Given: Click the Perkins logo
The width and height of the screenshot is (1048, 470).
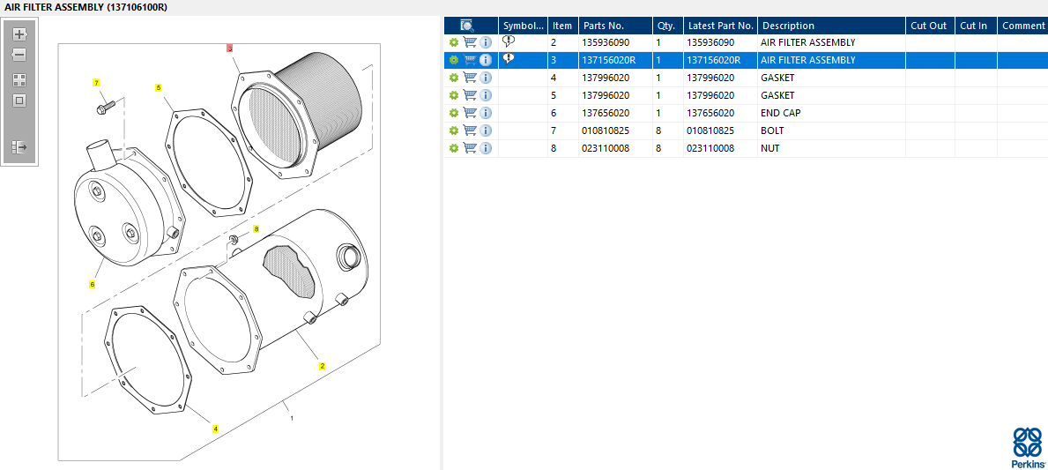Looking at the screenshot, I should point(1028,447).
